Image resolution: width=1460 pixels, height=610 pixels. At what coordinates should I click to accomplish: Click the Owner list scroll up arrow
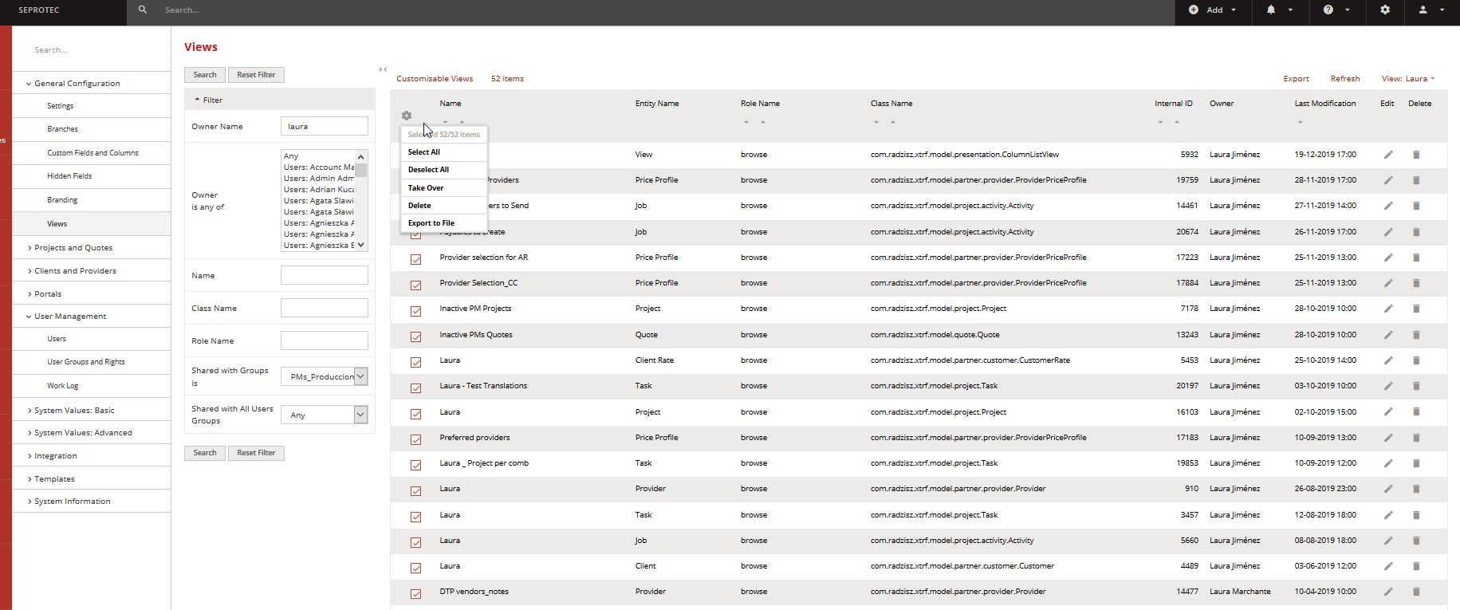coord(361,156)
